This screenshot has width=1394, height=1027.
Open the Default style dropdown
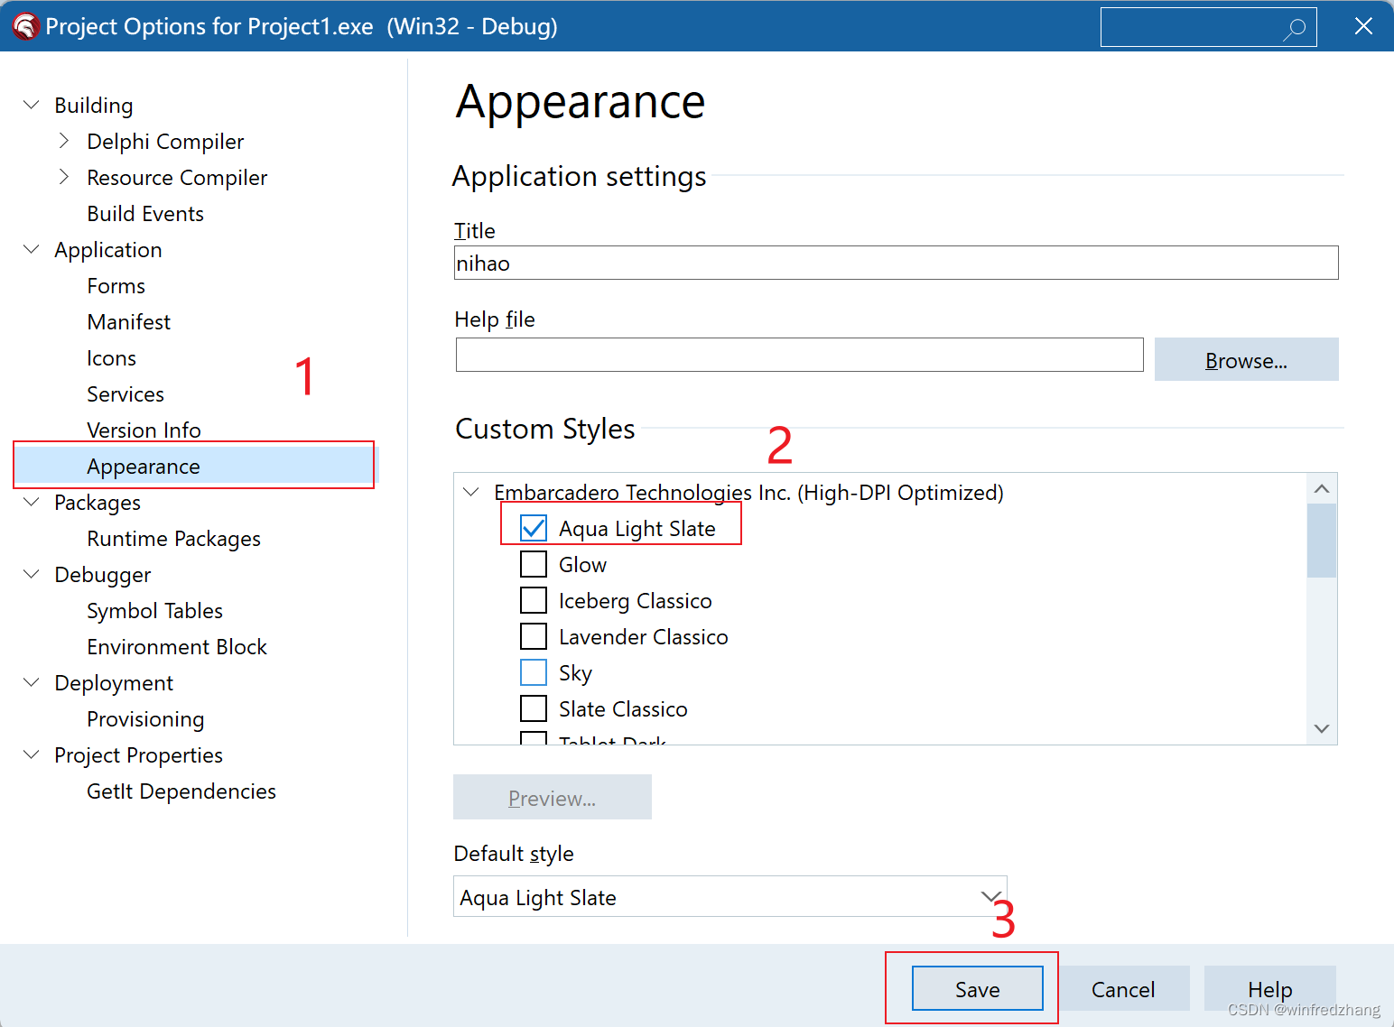point(990,897)
